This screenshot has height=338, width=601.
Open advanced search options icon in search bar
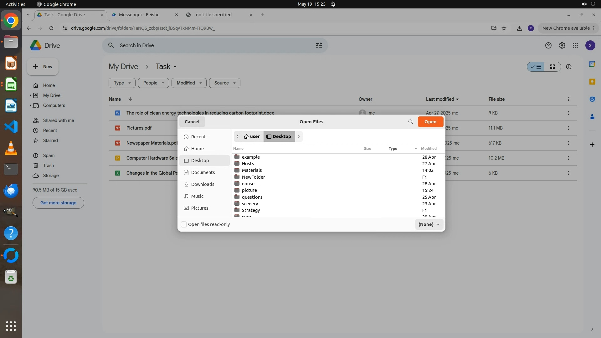click(x=319, y=45)
